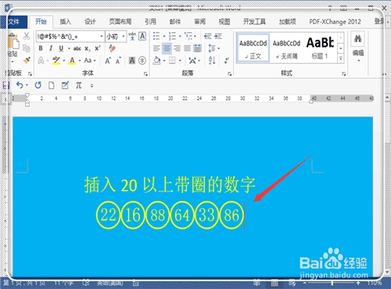The height and width of the screenshot is (289, 391).
Task: Expand borders dropdown arrow
Action: tap(180, 61)
